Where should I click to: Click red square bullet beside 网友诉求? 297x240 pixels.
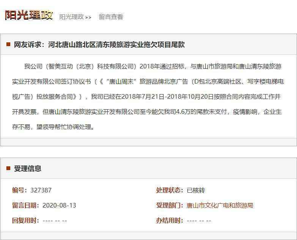pyautogui.click(x=8, y=45)
